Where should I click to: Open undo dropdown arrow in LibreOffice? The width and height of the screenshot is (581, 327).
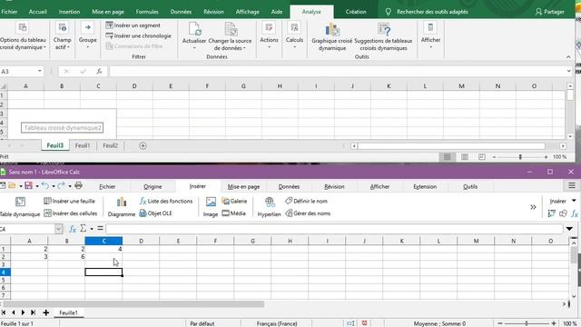54,185
